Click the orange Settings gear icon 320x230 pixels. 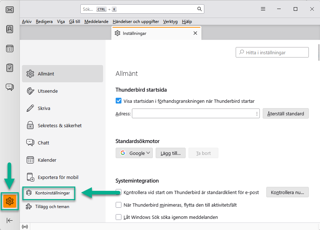(10, 201)
